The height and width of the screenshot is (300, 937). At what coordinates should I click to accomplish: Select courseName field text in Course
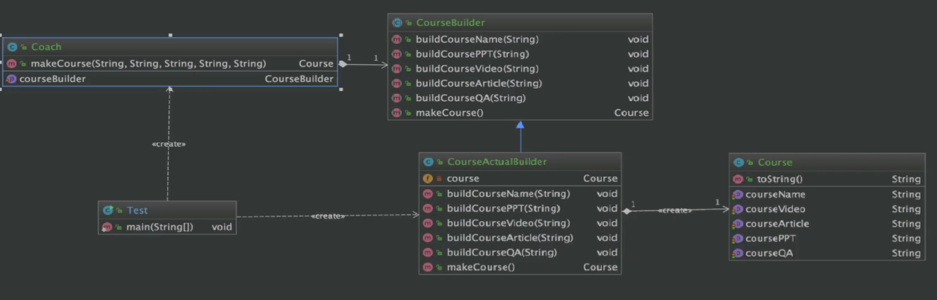pyautogui.click(x=776, y=194)
